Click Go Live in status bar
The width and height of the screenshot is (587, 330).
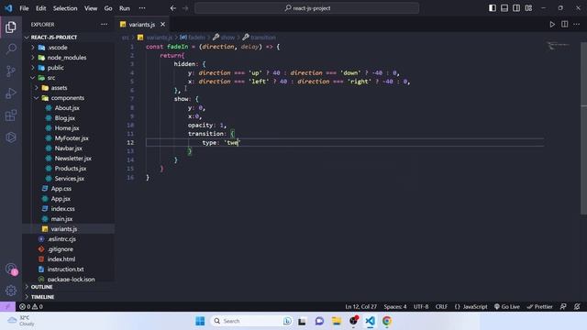507,306
